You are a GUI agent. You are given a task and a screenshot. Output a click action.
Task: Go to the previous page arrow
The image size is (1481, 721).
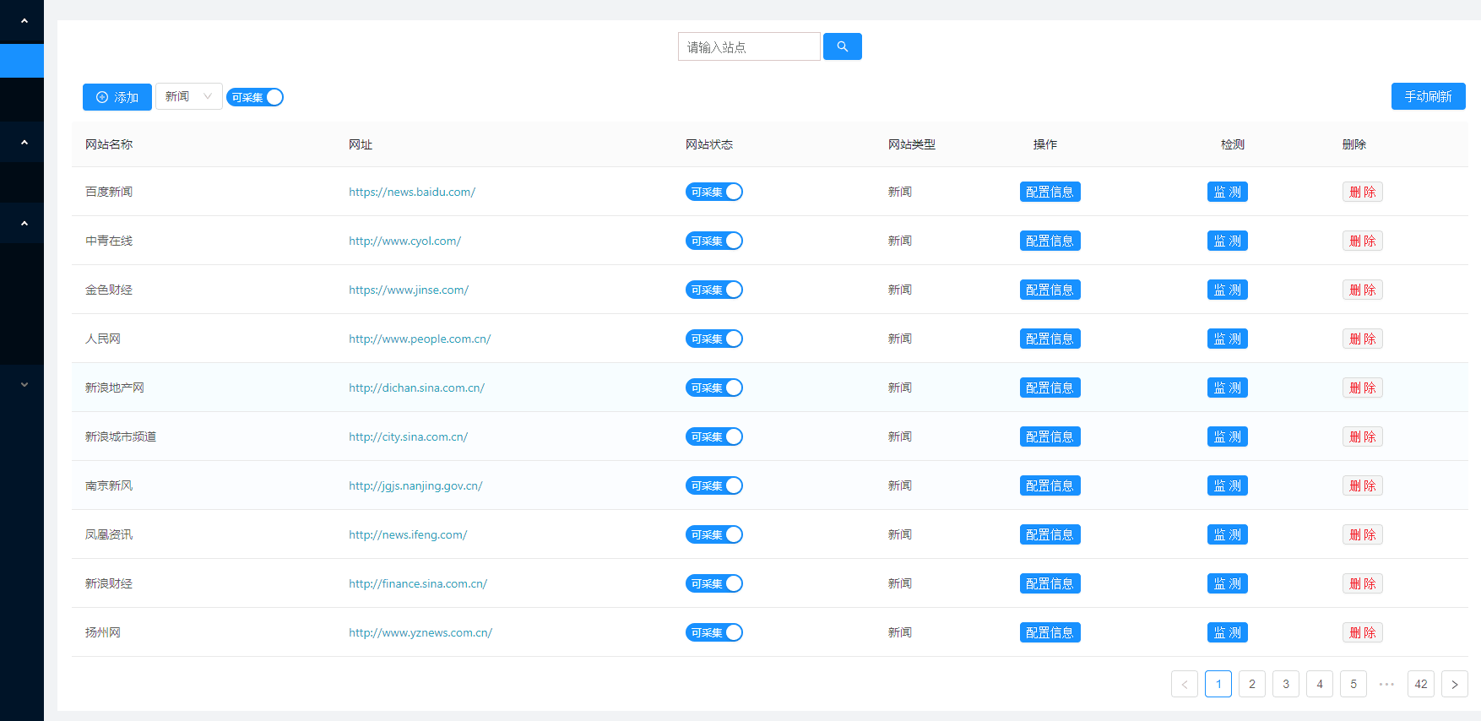point(1184,684)
